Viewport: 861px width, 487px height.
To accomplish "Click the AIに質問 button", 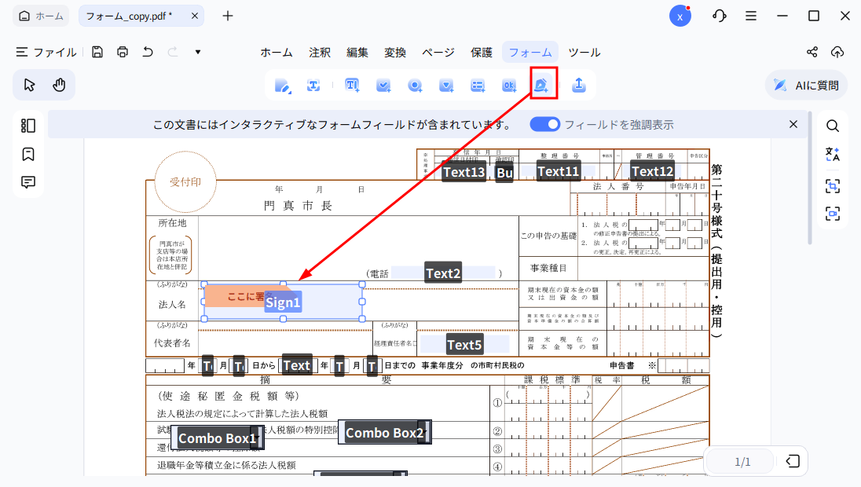I will (806, 85).
